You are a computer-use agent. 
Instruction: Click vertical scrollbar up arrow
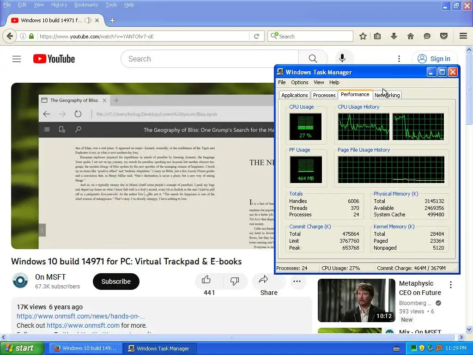pyautogui.click(x=469, y=49)
